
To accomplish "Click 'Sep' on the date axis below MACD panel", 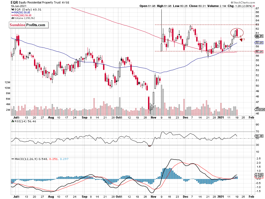I will (85, 197).
